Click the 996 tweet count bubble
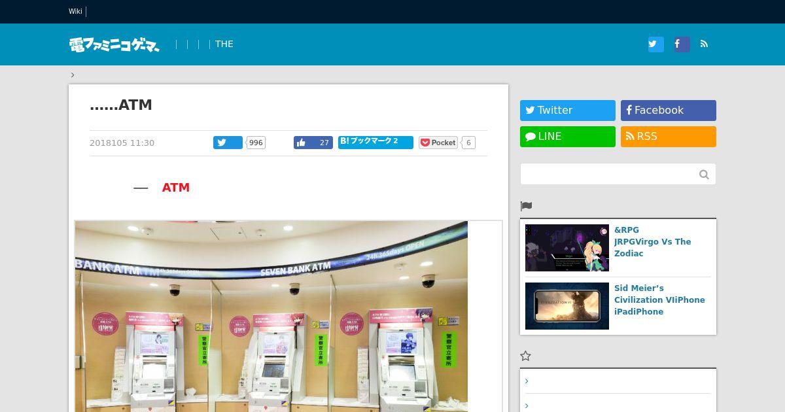The height and width of the screenshot is (412, 785). [x=256, y=143]
